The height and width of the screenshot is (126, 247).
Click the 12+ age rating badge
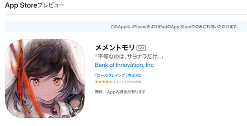click(x=141, y=48)
